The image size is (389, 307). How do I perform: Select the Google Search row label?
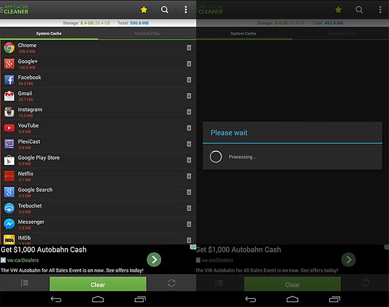[x=35, y=190]
